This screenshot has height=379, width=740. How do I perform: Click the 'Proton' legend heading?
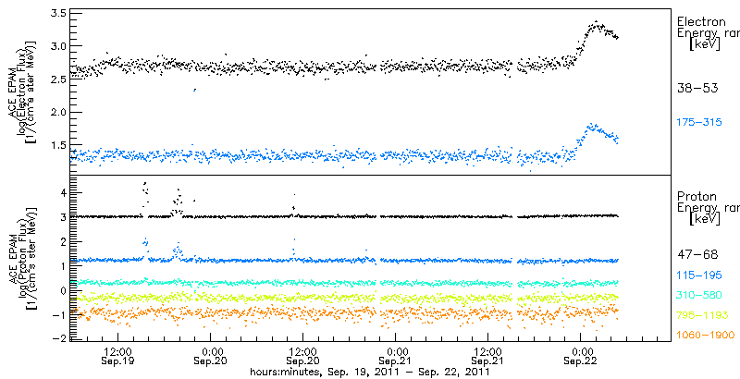[697, 196]
